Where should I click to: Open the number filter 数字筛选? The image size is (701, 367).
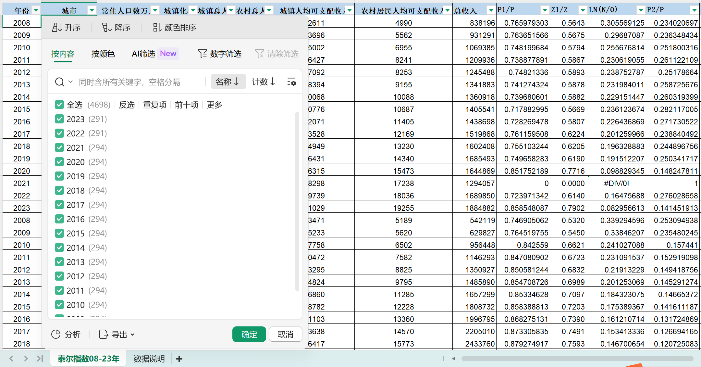click(220, 54)
